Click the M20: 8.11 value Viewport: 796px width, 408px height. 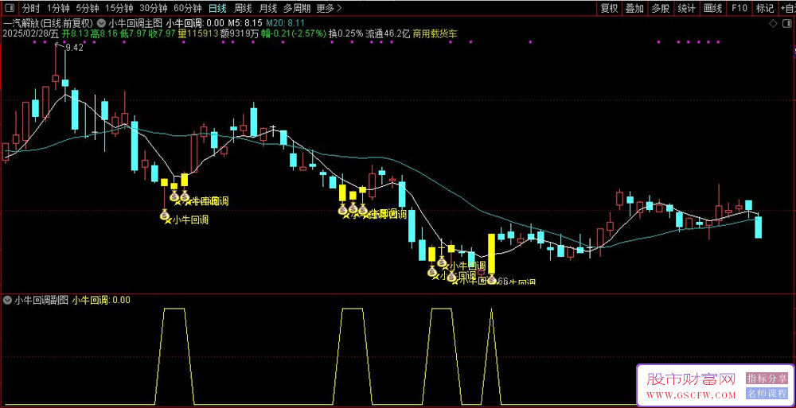click(x=286, y=23)
